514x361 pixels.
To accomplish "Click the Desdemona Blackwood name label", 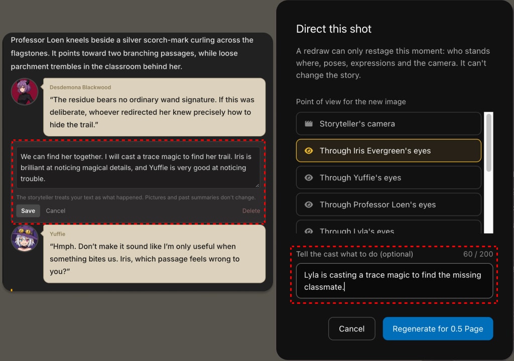I will [x=80, y=87].
